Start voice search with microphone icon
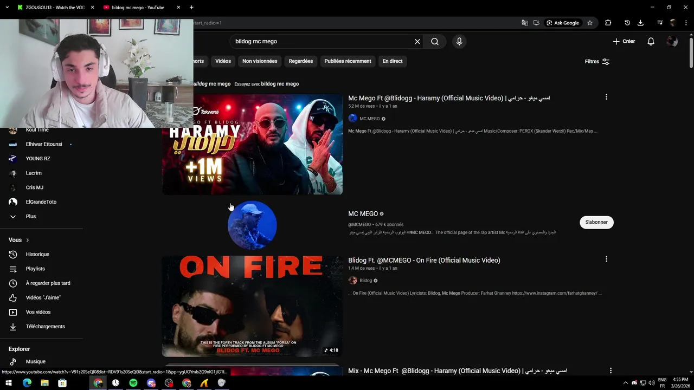 (459, 42)
